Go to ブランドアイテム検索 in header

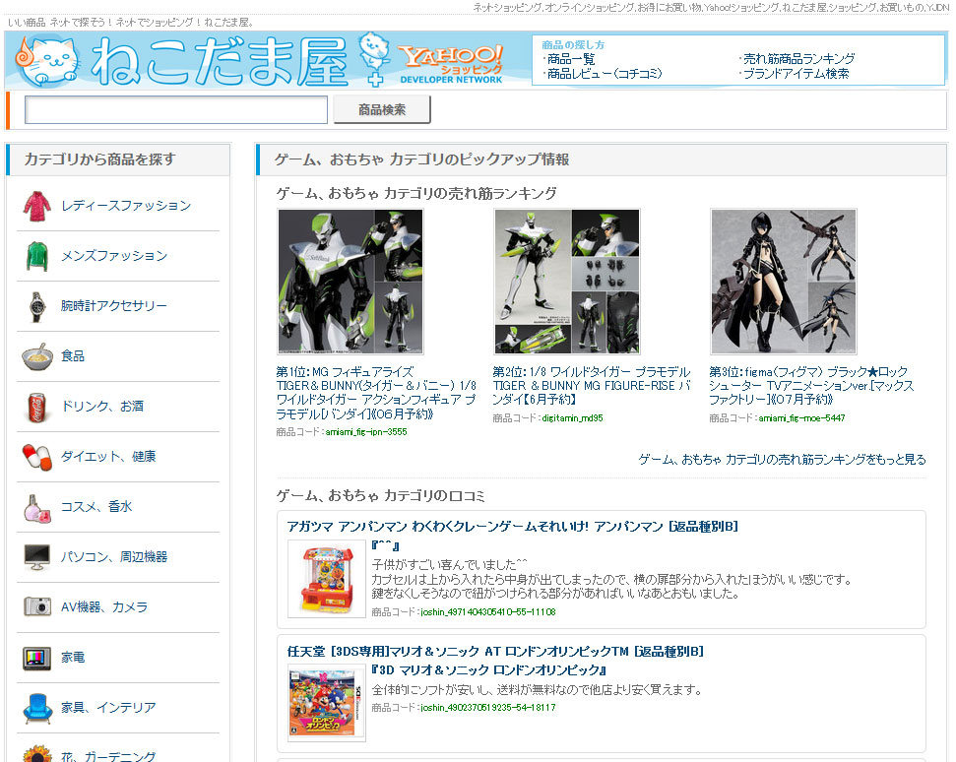(796, 74)
